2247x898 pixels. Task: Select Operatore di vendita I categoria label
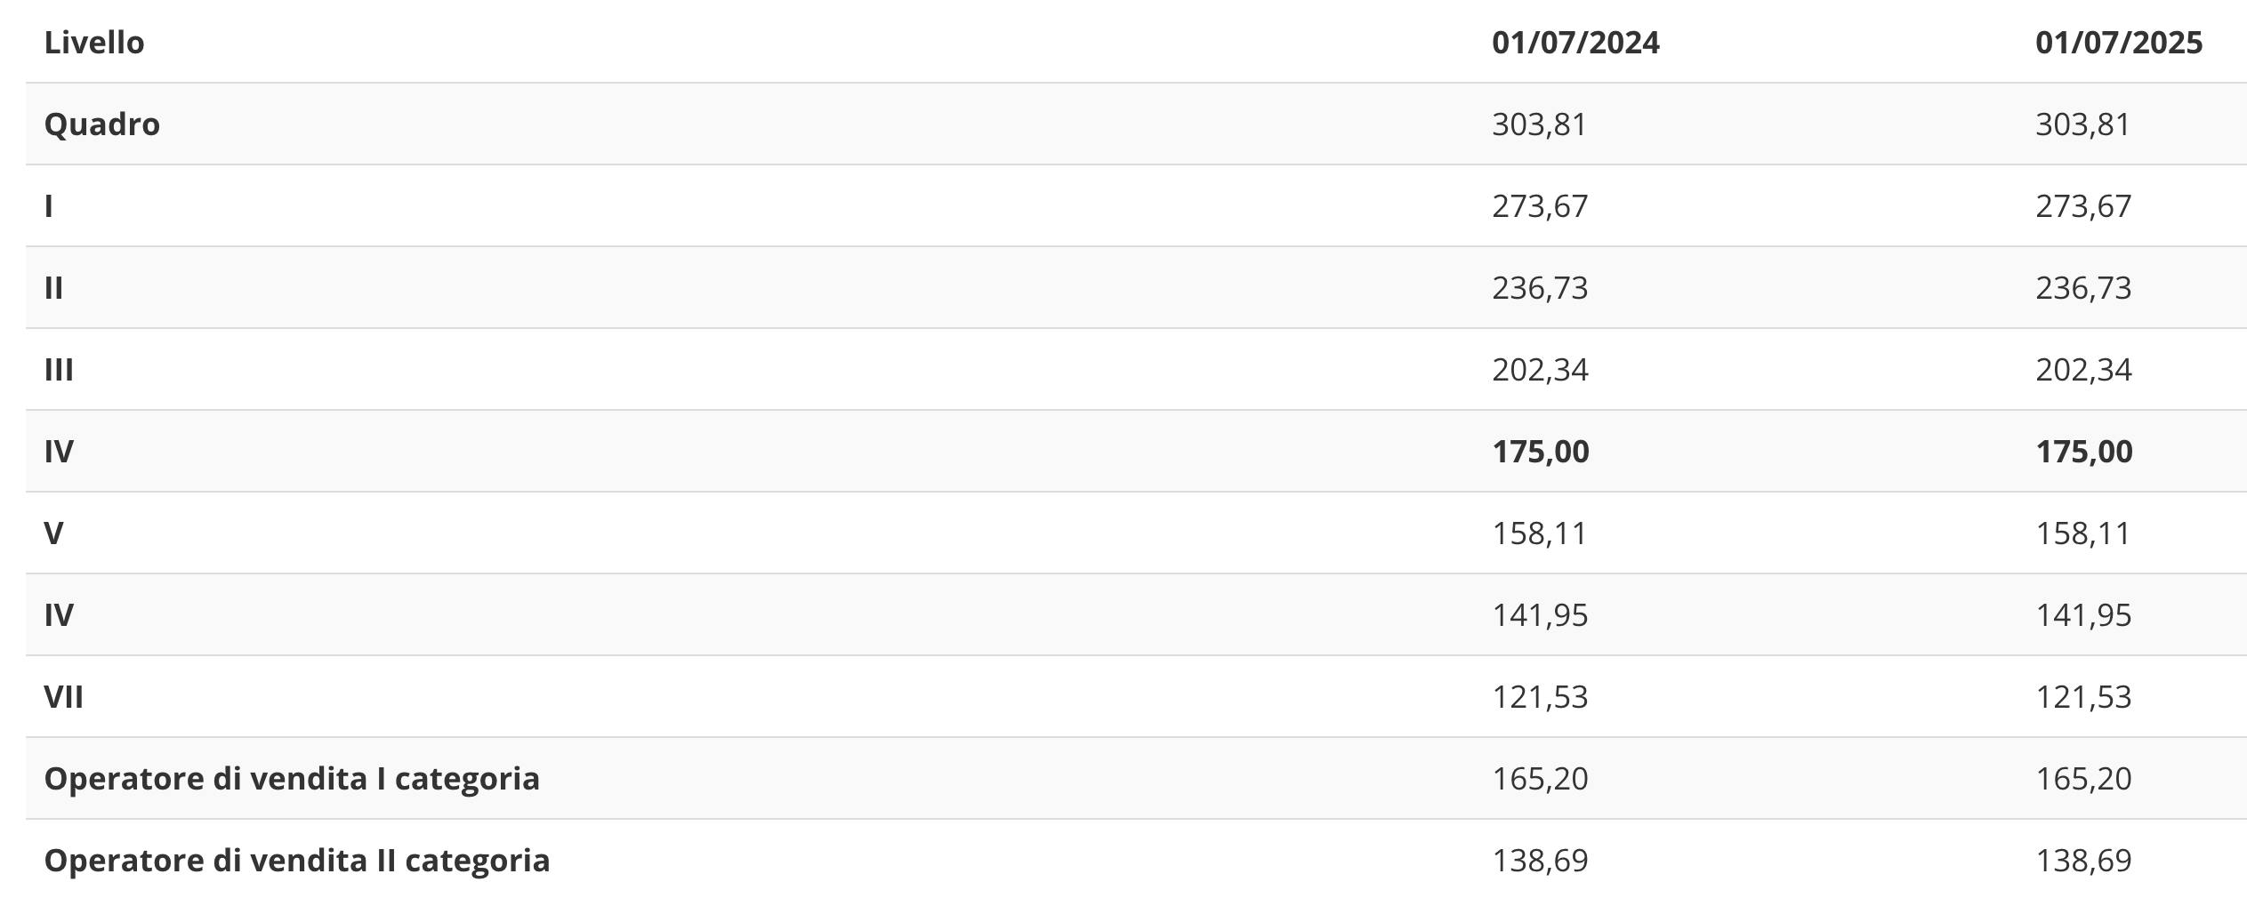click(292, 779)
